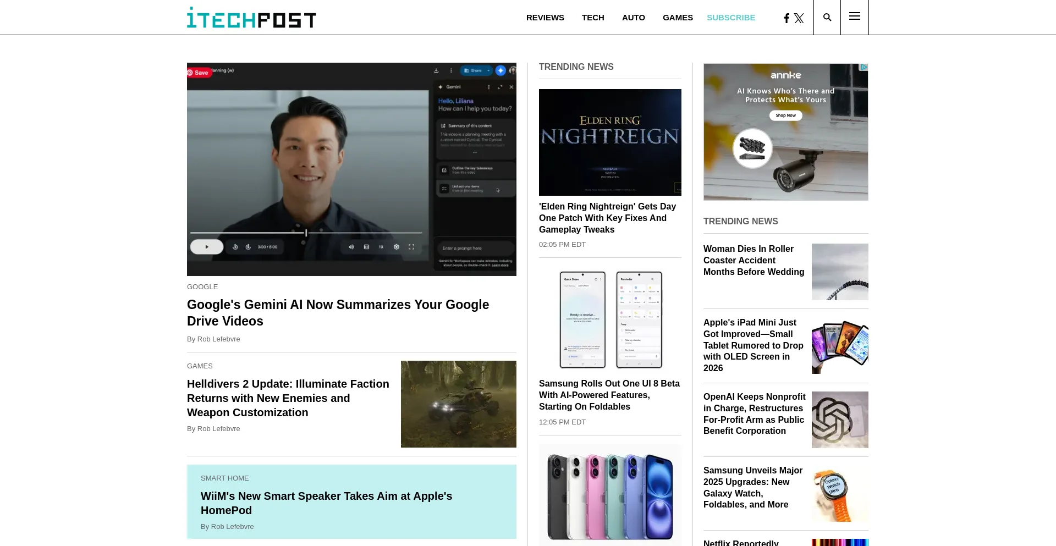Open the Games menu item
1056x546 pixels.
tap(678, 18)
